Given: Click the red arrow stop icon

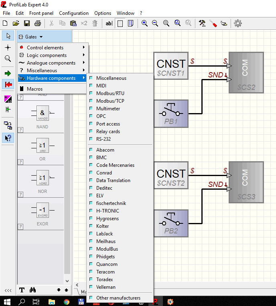Looking at the screenshot, I should [x=8, y=85].
